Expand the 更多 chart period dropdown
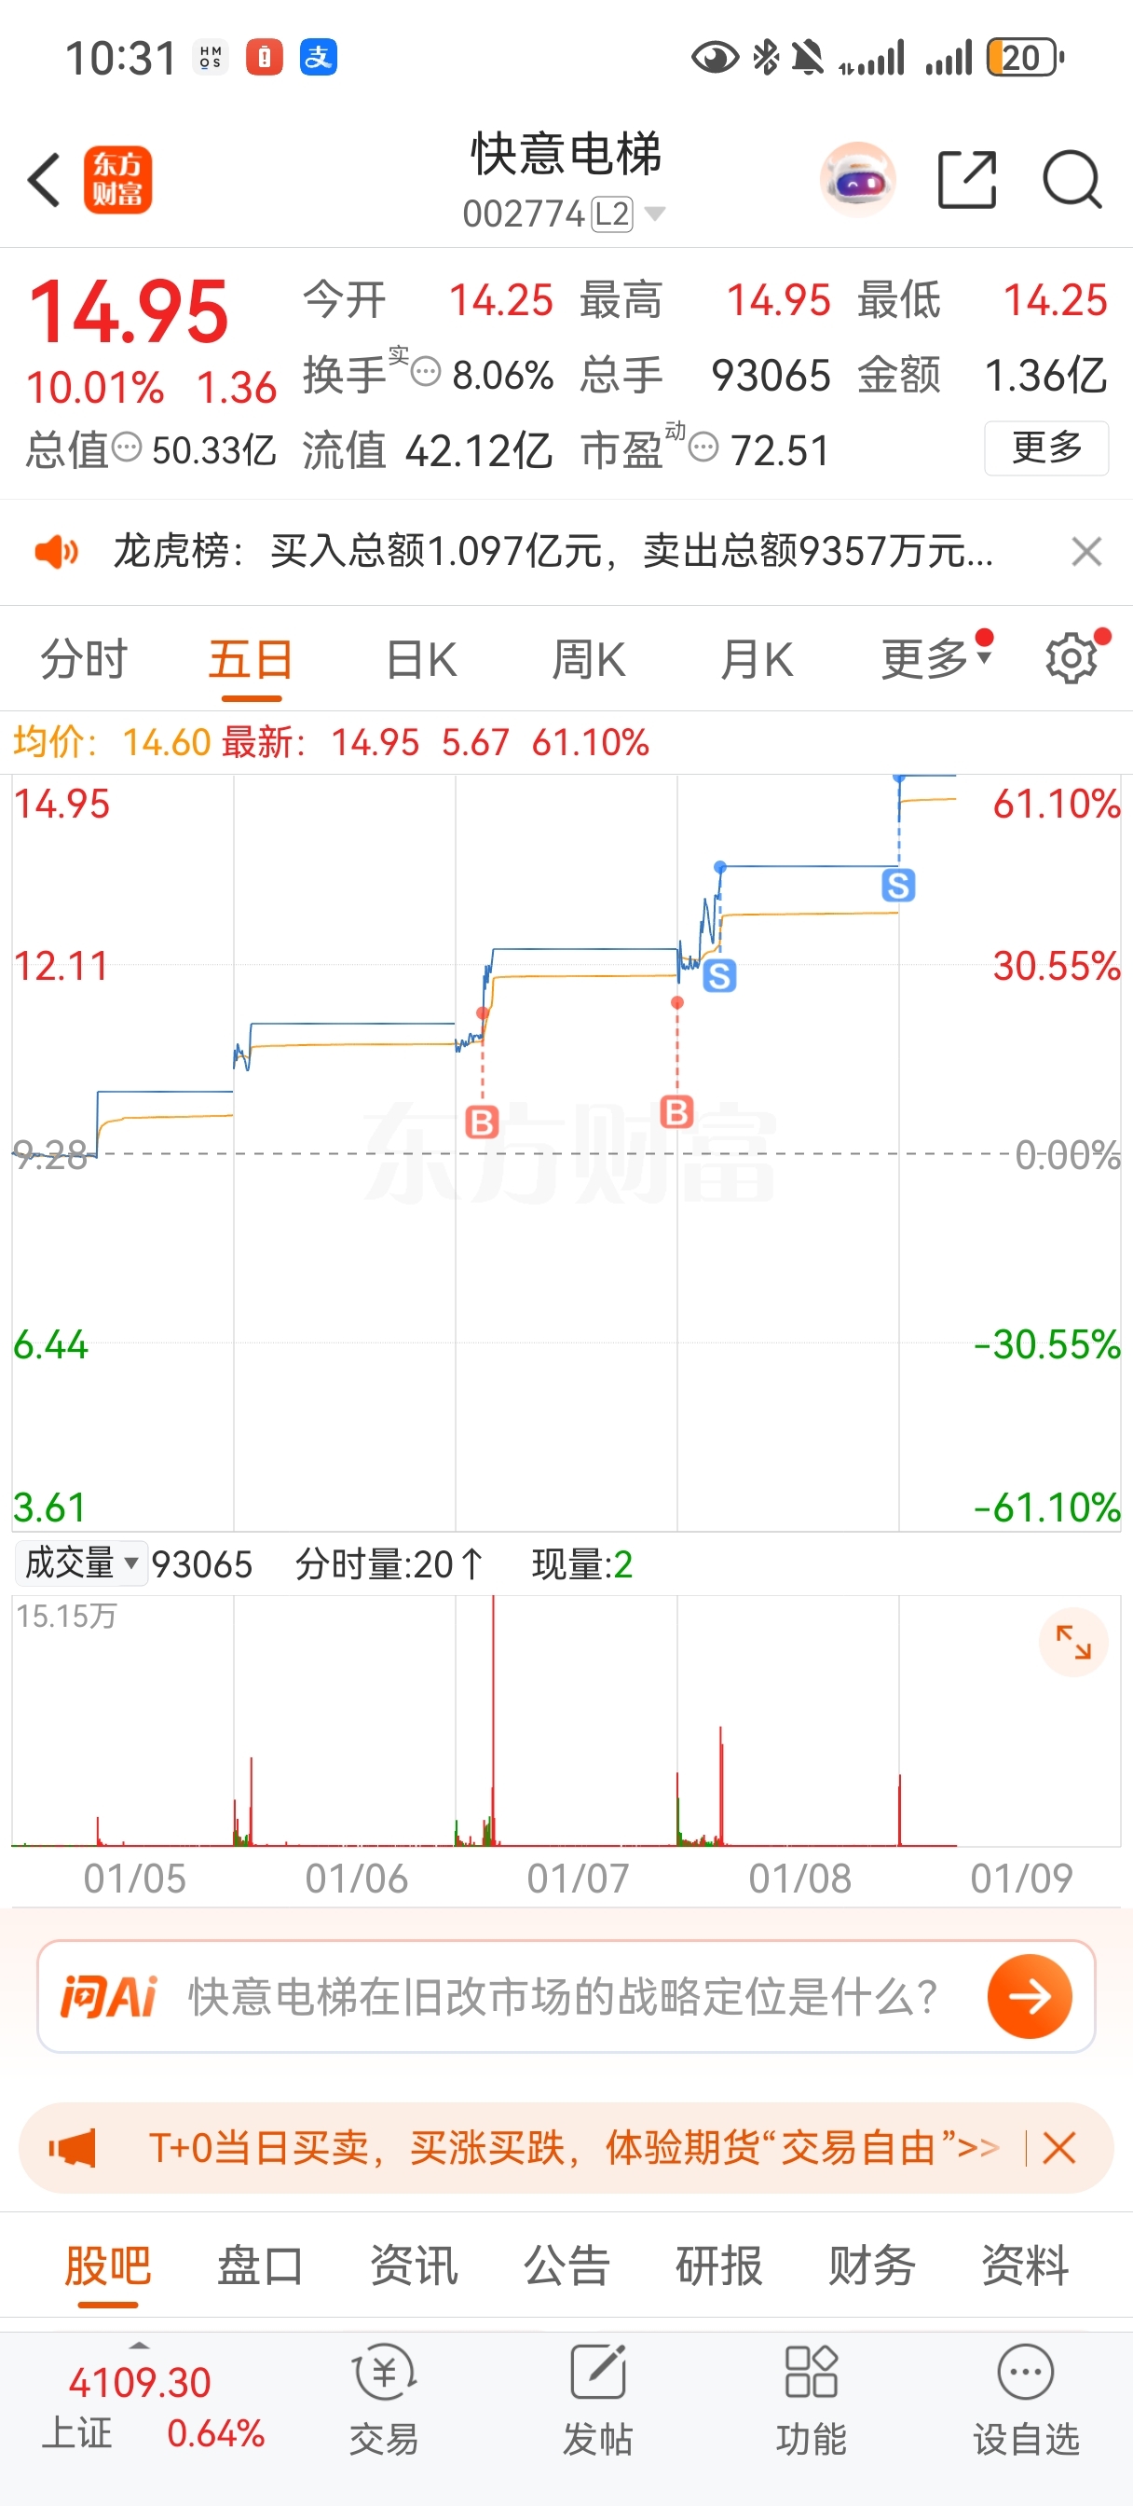Image resolution: width=1133 pixels, height=2506 pixels. coord(935,658)
